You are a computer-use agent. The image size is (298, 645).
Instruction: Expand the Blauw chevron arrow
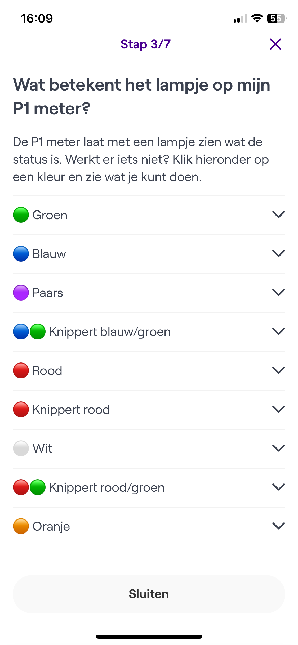tap(278, 253)
